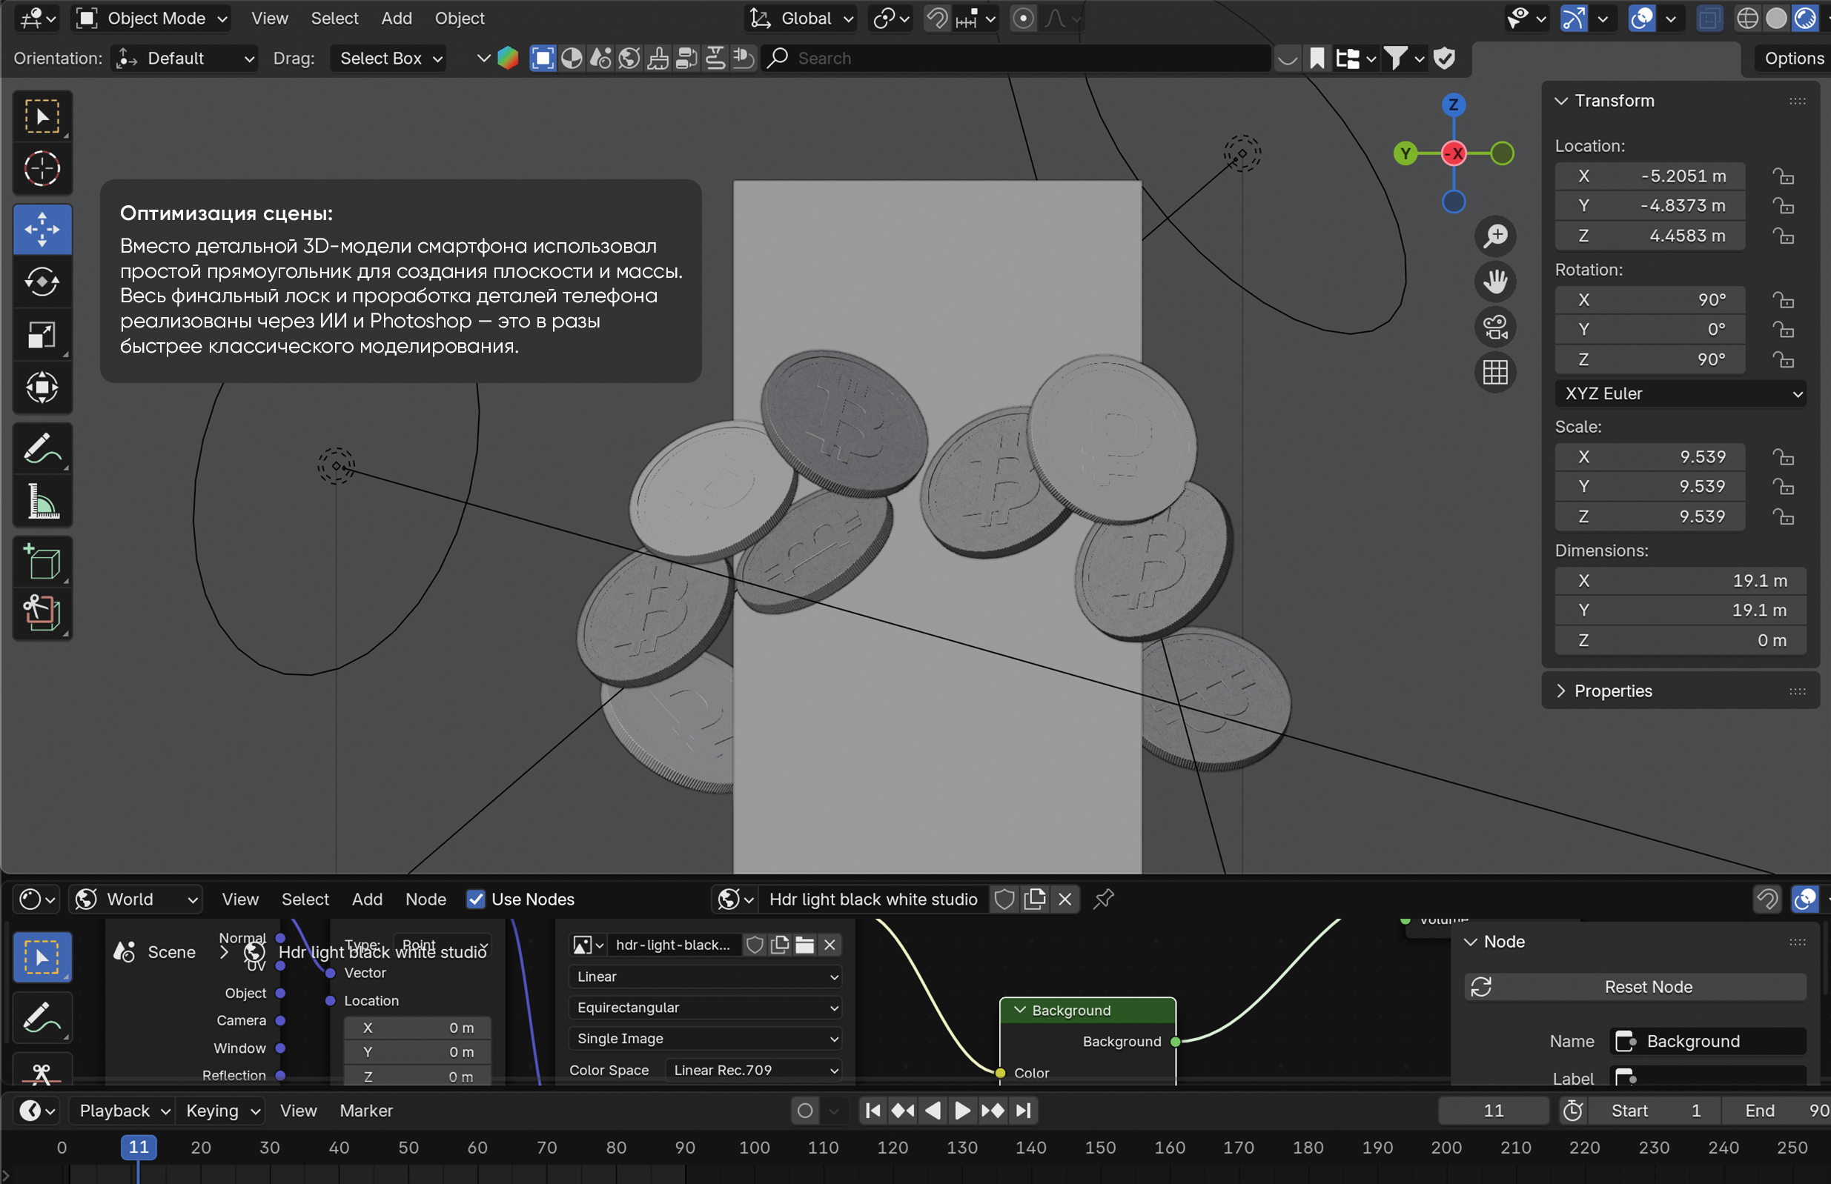
Task: Open the Object Mode dropdown
Action: (x=152, y=19)
